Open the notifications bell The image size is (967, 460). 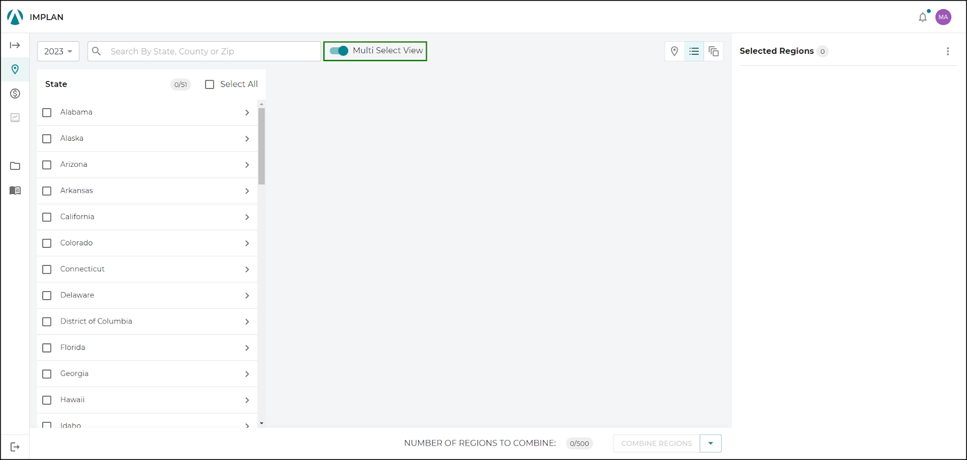(x=923, y=17)
